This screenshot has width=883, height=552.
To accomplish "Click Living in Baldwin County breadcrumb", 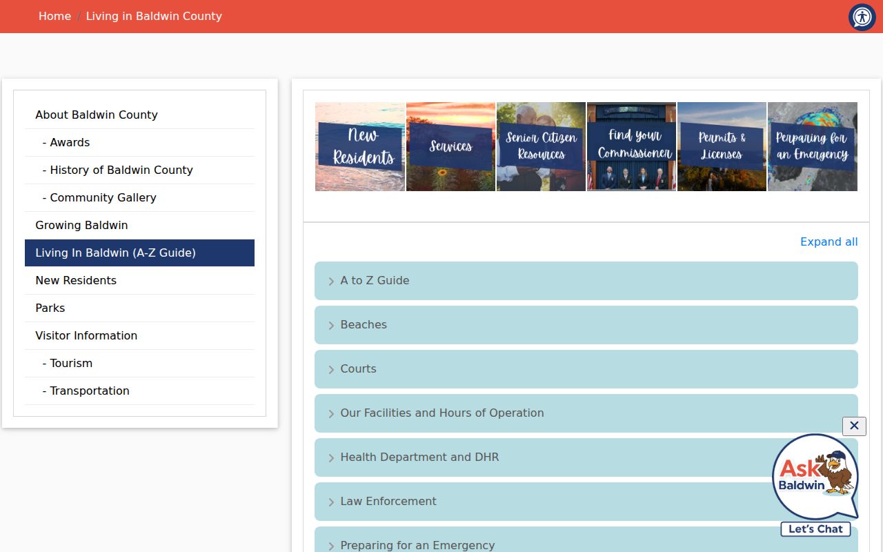I will point(154,16).
